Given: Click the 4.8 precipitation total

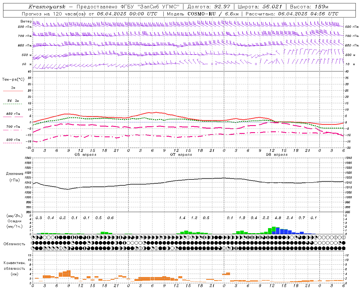Looking at the screenshot, I should pyautogui.click(x=278, y=218).
